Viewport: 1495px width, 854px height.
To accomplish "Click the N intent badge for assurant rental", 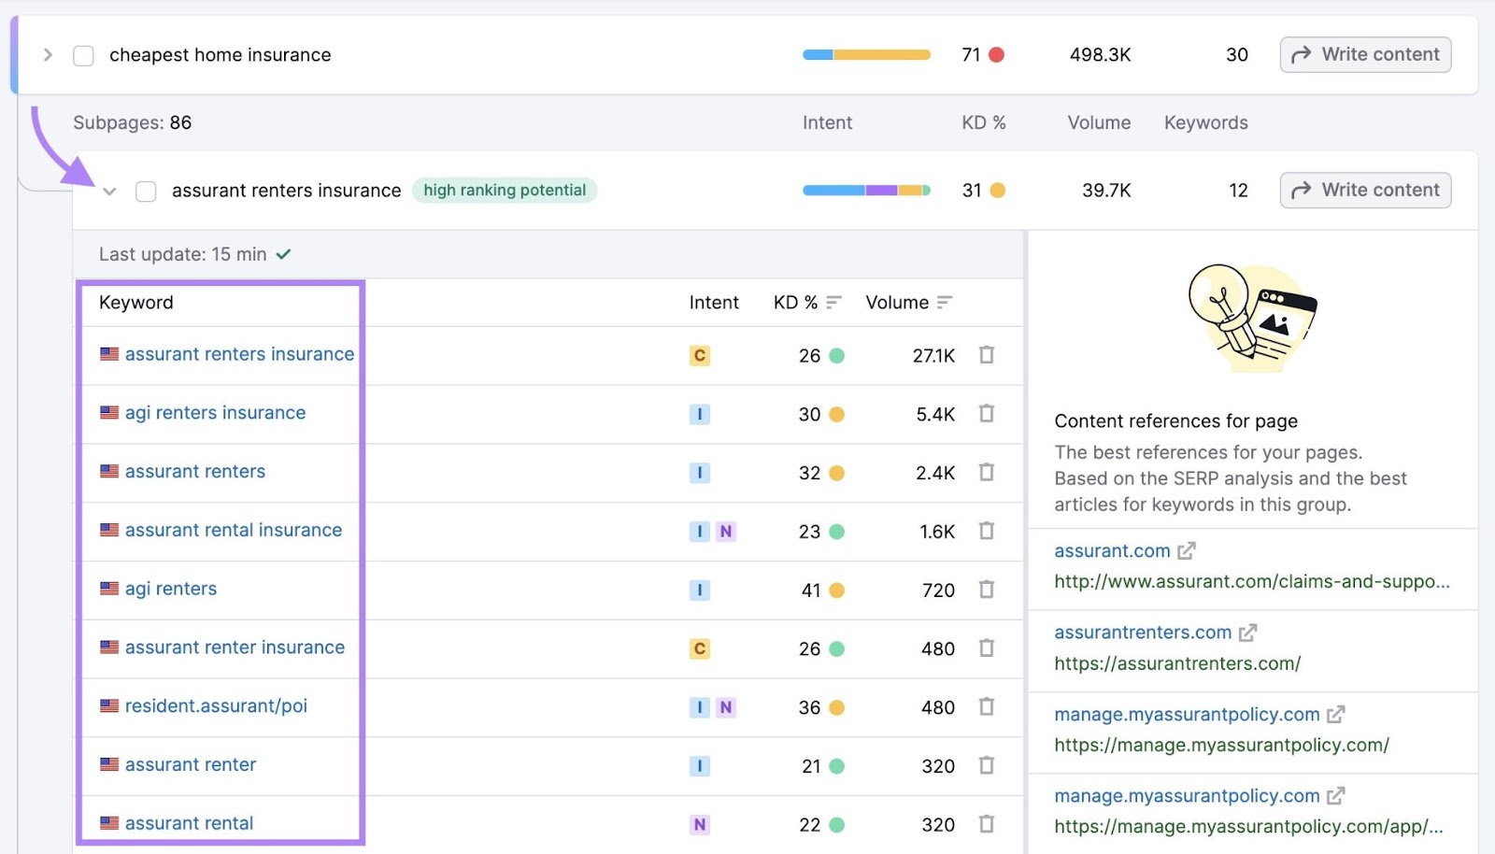I will point(700,824).
